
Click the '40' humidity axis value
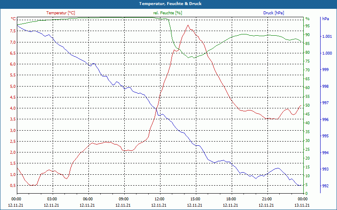pyautogui.click(x=308, y=123)
